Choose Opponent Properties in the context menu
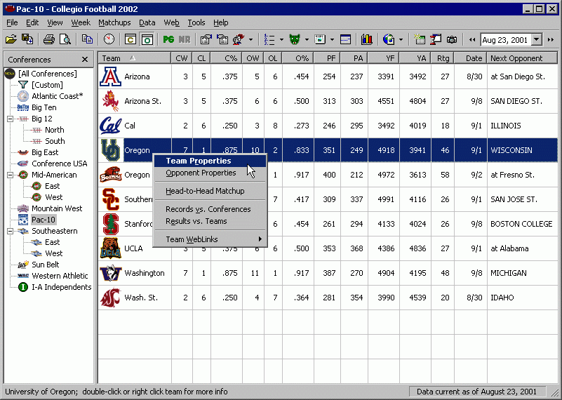The height and width of the screenshot is (400, 562). 210,173
